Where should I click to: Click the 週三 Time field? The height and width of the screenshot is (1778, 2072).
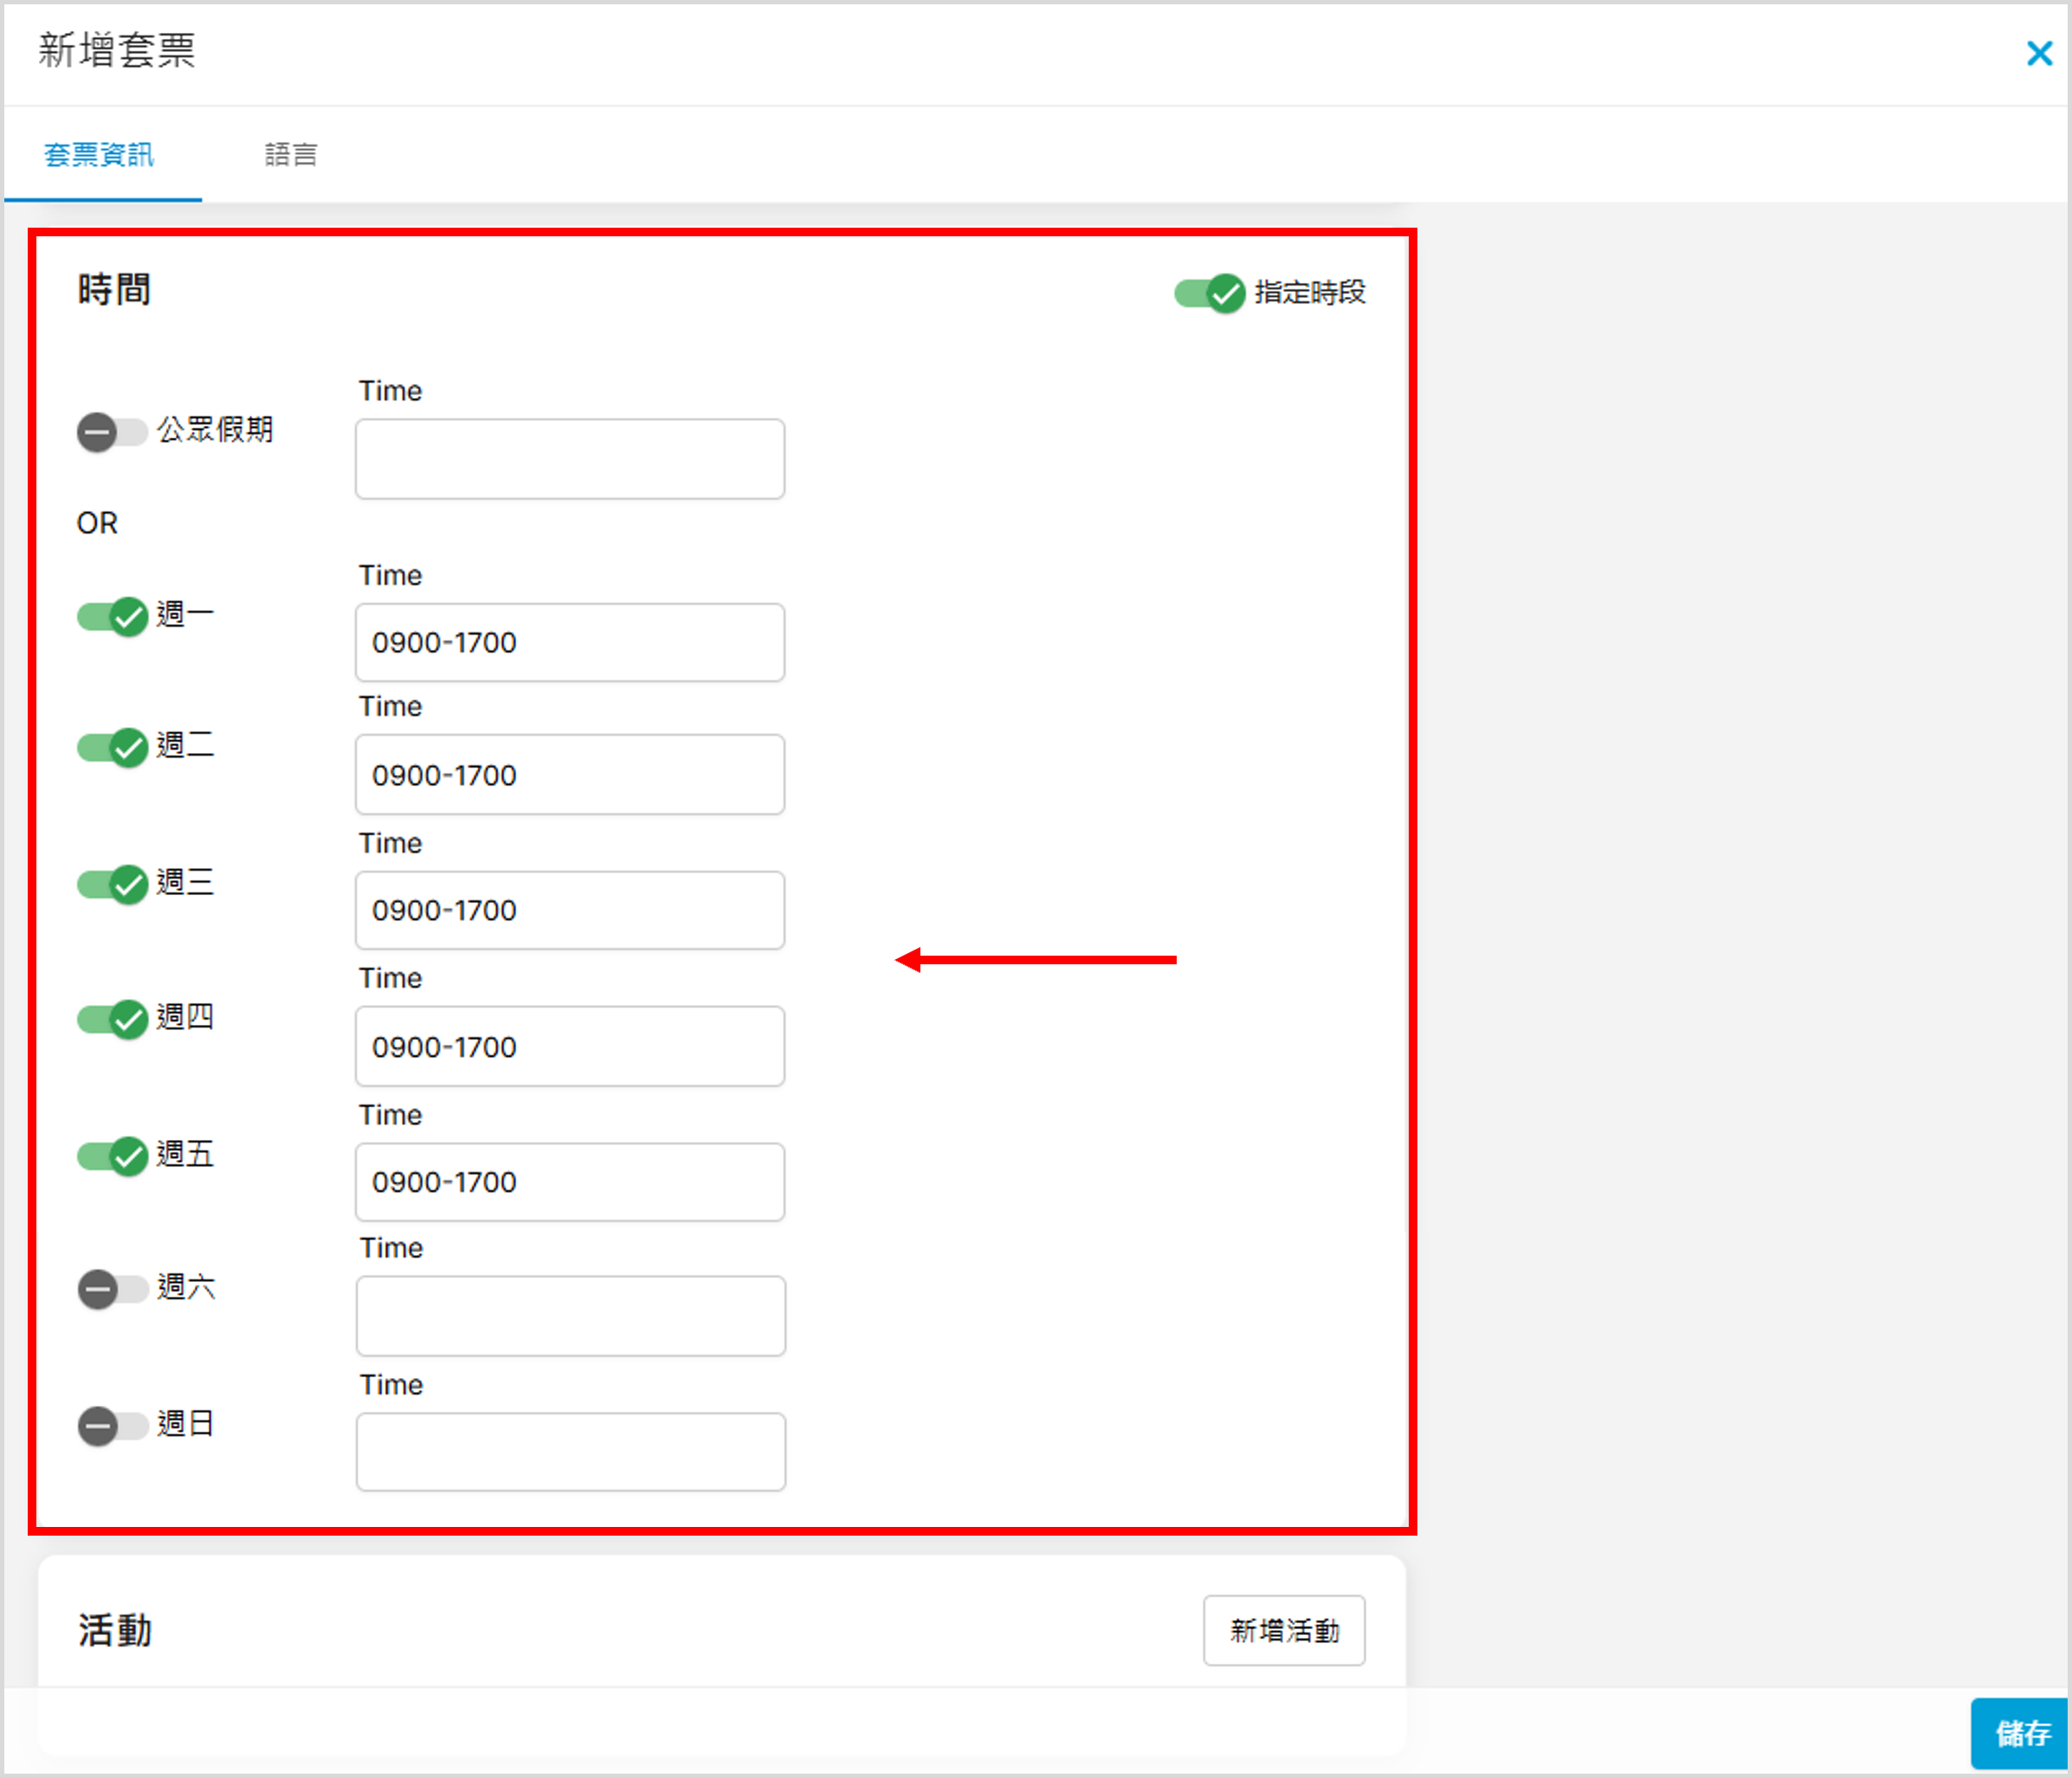coord(570,910)
